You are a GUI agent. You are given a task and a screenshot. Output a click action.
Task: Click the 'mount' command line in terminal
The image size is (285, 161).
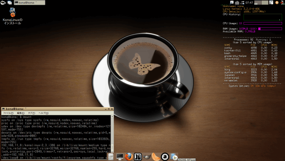pos(16,117)
